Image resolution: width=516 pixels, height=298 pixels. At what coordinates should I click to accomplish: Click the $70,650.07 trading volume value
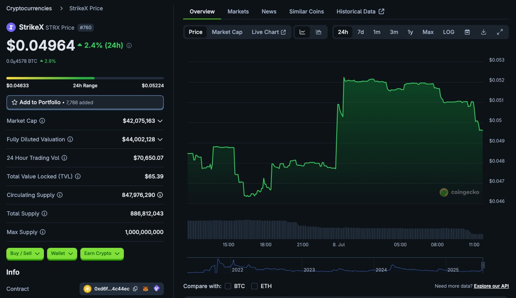click(148, 158)
